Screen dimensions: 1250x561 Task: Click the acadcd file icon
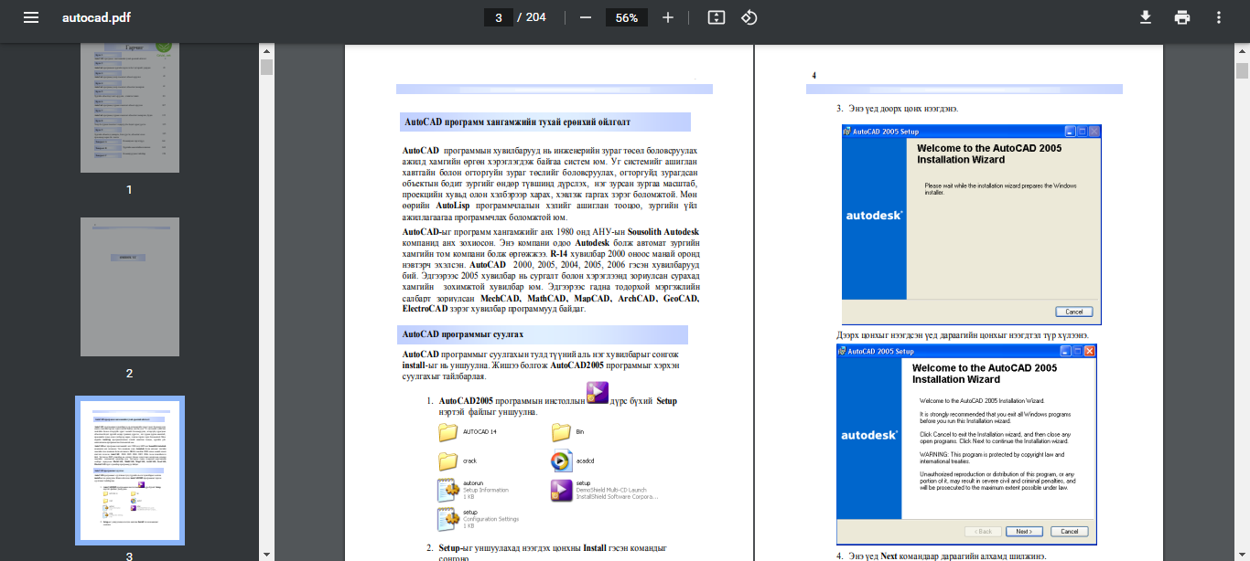click(561, 461)
